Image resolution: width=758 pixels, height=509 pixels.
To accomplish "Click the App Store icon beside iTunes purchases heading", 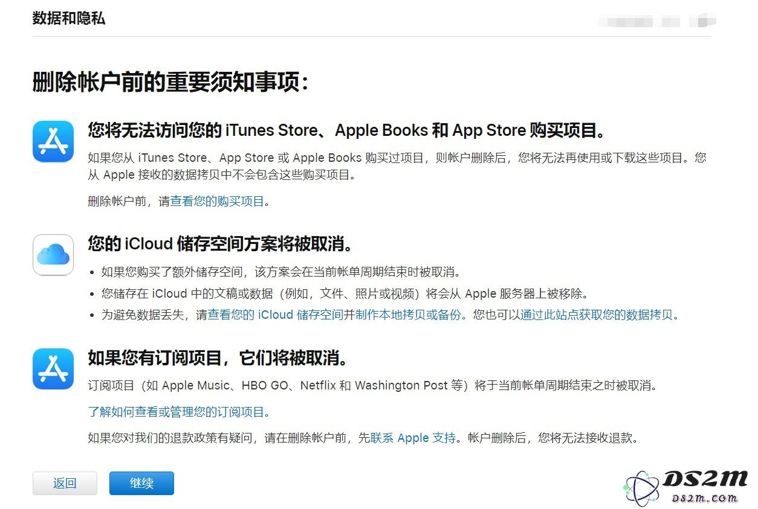I will pos(53,141).
